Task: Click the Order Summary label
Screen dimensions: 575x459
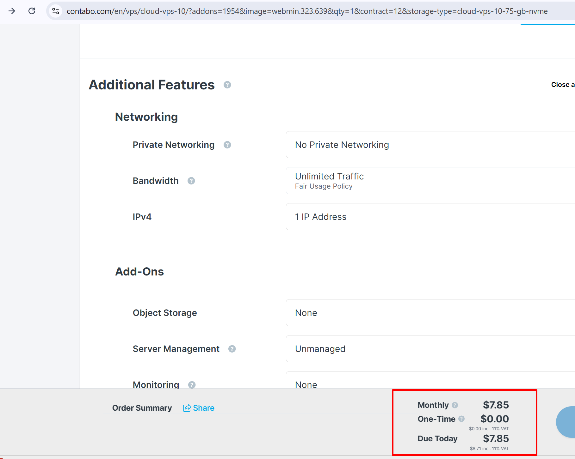Action: click(142, 408)
